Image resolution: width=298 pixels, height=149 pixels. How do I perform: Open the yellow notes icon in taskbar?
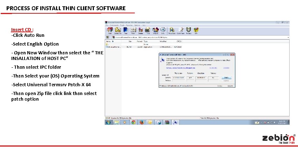(150, 122)
